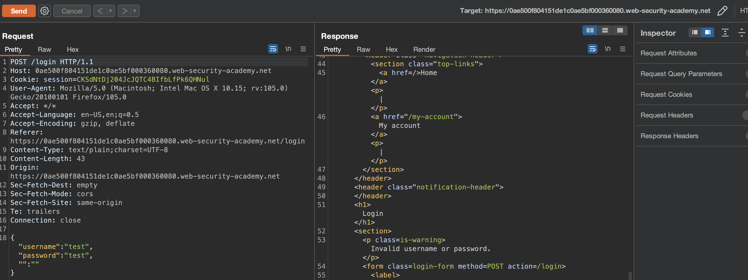Expand Request Headers section in Inspector
Viewport: 748px width, 280px height.
point(667,115)
